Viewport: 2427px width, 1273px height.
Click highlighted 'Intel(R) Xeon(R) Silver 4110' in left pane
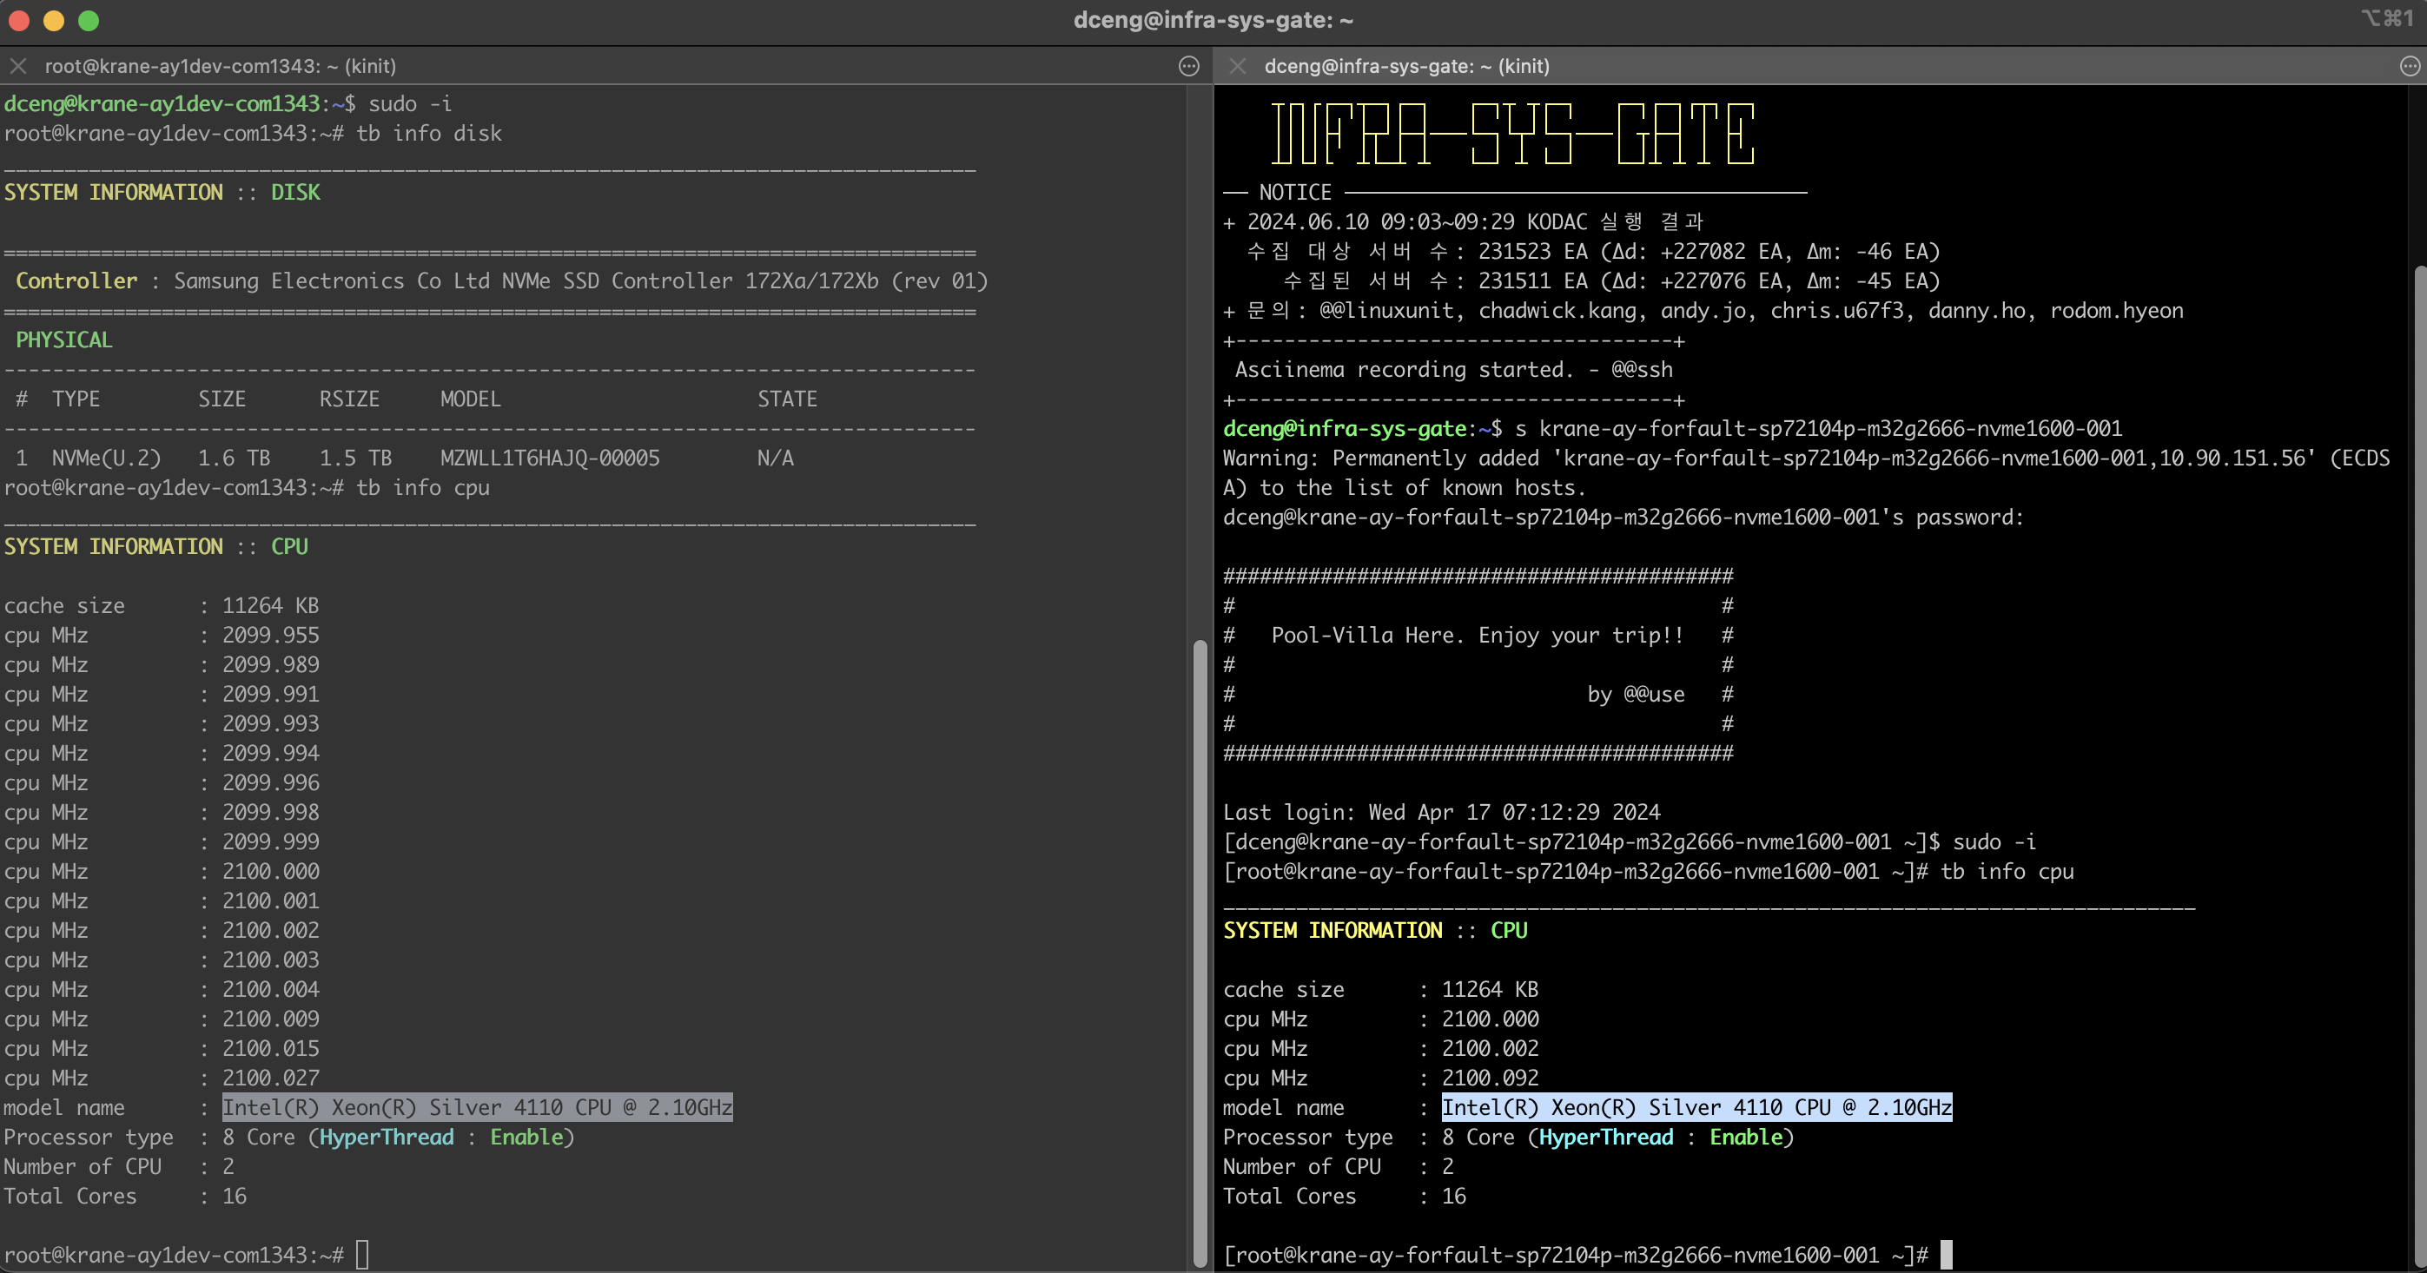[x=393, y=1107]
